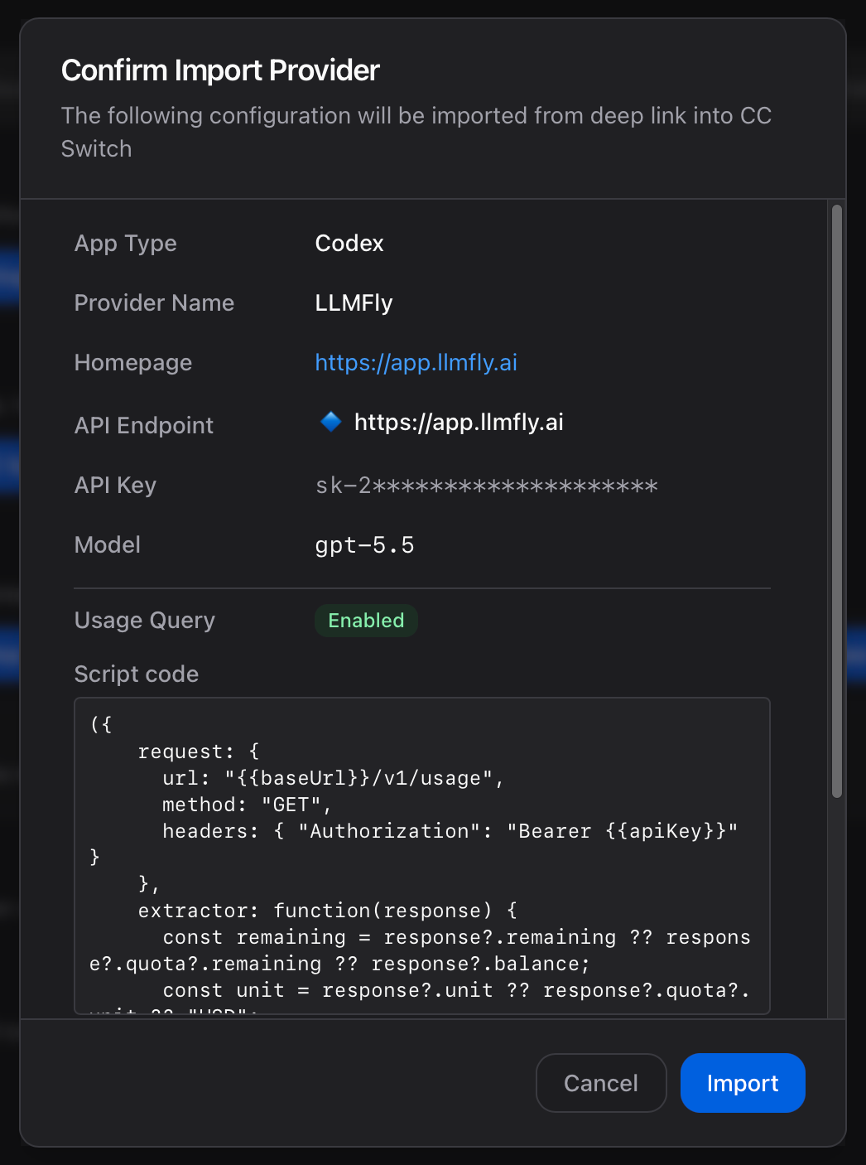
Task: Click the API Endpoint label
Action: tap(144, 426)
